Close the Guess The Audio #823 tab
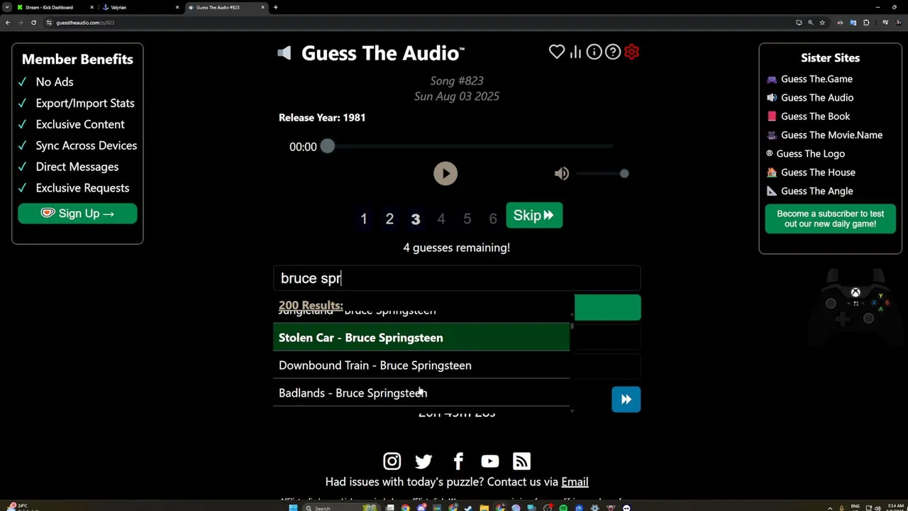 (x=263, y=7)
